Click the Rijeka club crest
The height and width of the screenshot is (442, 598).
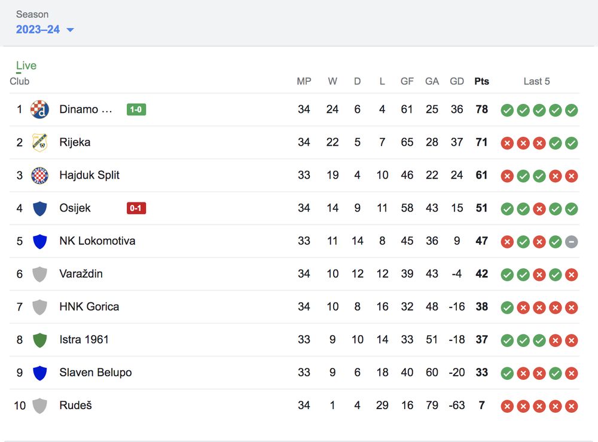pyautogui.click(x=39, y=142)
